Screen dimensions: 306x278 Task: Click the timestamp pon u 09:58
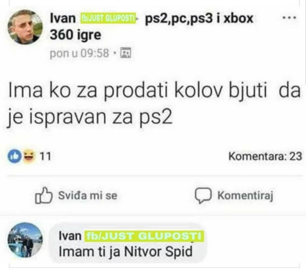coord(79,53)
